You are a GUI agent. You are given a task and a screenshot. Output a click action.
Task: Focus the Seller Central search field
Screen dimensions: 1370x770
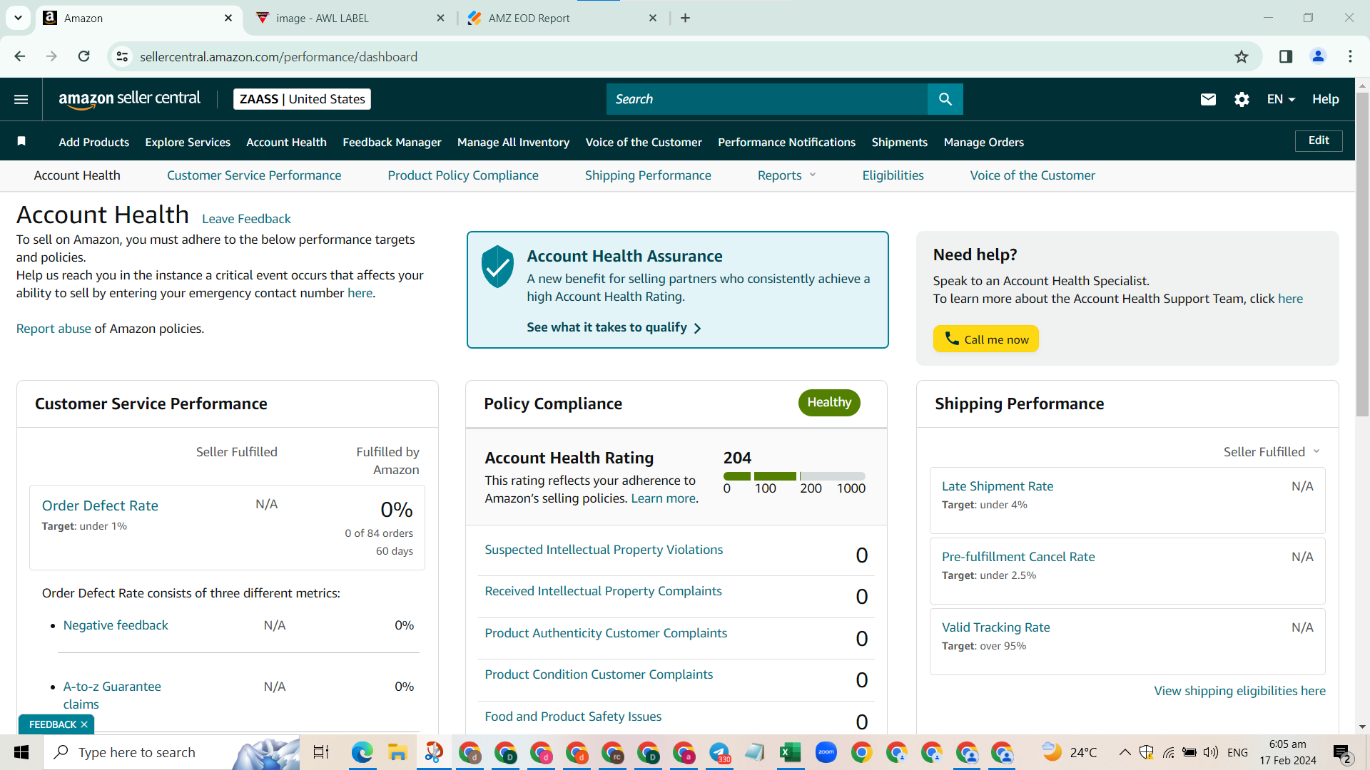pyautogui.click(x=767, y=99)
